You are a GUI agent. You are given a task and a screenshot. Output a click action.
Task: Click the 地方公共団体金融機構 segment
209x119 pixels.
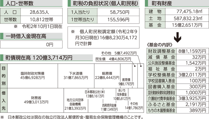click(76, 100)
